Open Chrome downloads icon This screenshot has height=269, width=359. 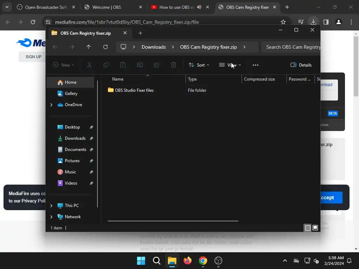313,22
